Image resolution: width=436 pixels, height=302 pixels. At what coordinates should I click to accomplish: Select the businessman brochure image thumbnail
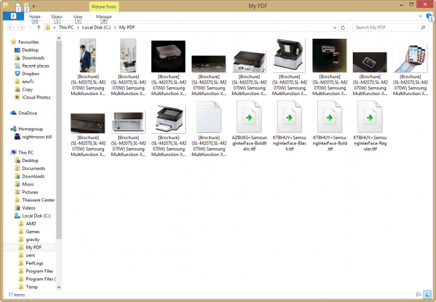88,56
